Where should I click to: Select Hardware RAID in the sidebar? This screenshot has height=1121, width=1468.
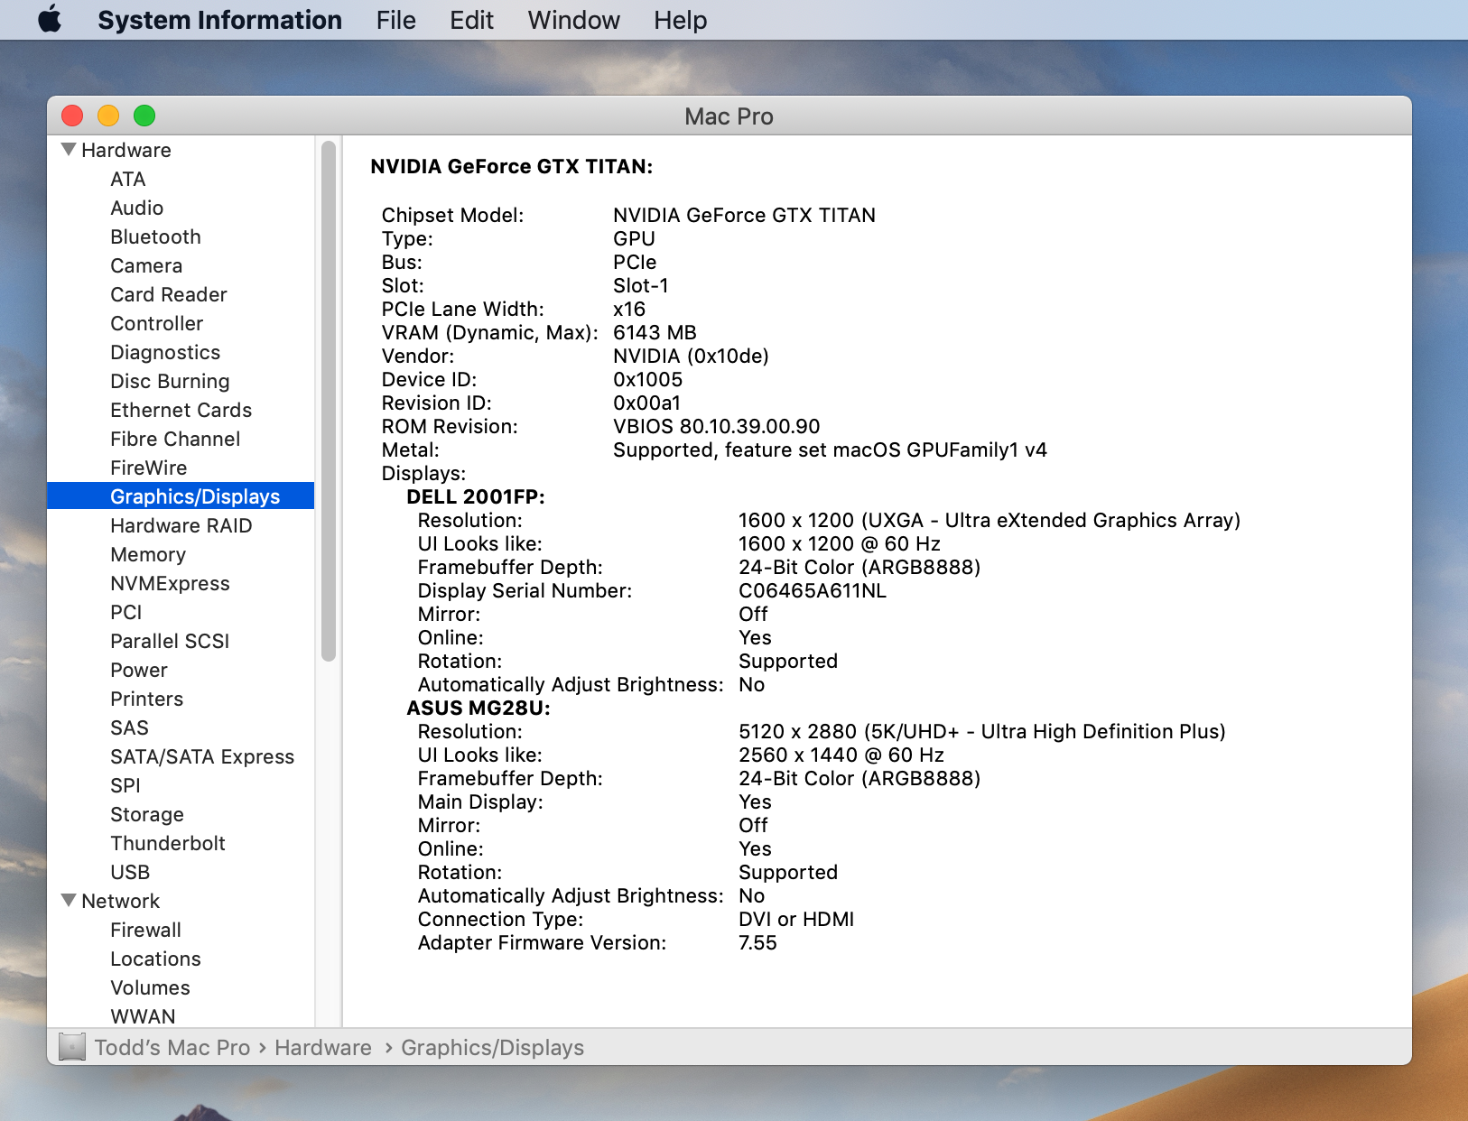[181, 525]
